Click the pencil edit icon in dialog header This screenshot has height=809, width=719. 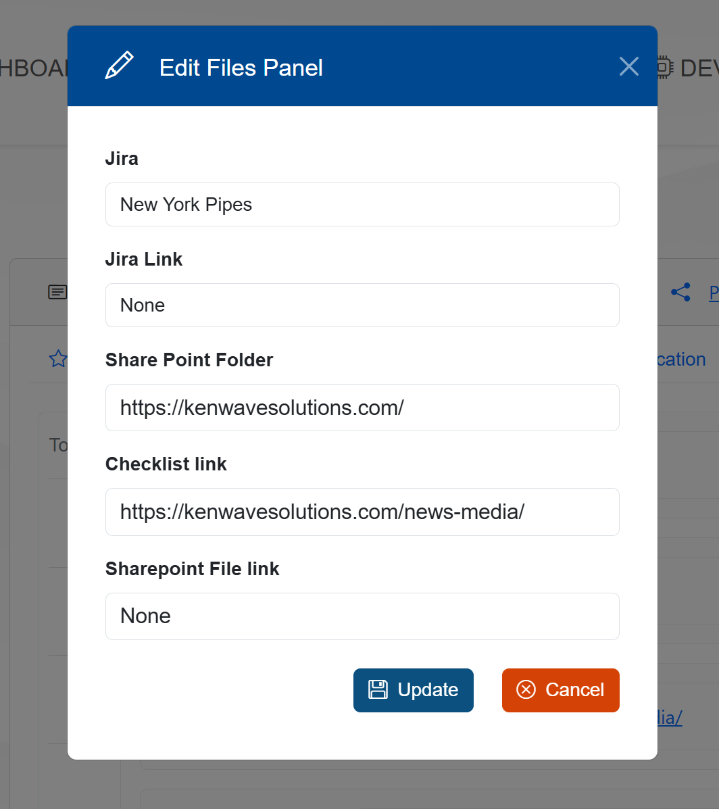click(x=119, y=66)
